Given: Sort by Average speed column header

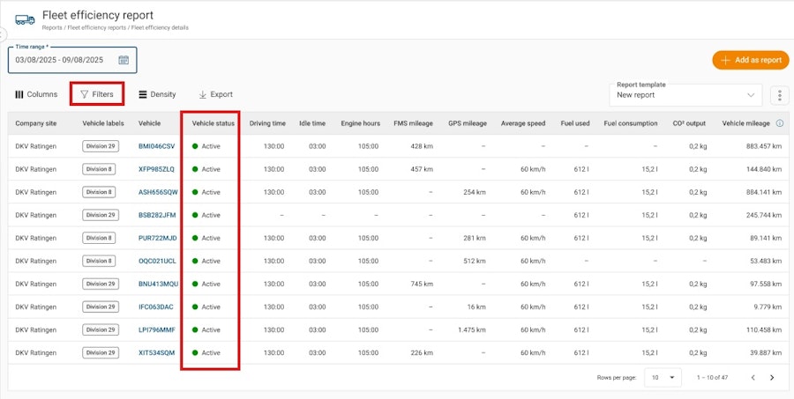Looking at the screenshot, I should [x=523, y=123].
